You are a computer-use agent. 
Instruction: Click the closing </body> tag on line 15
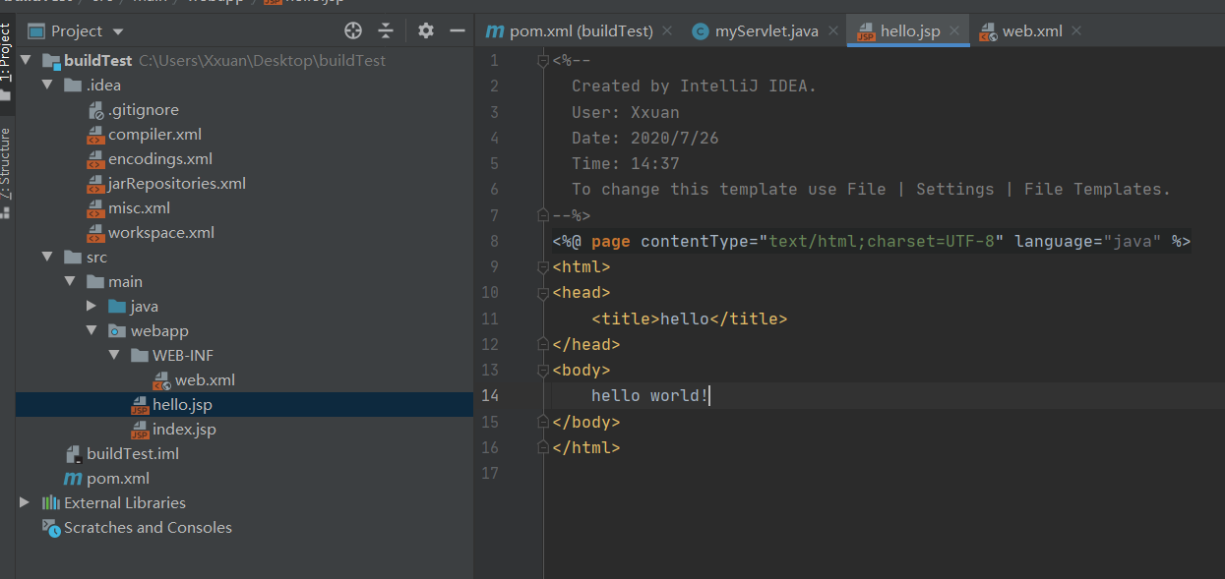tap(586, 422)
